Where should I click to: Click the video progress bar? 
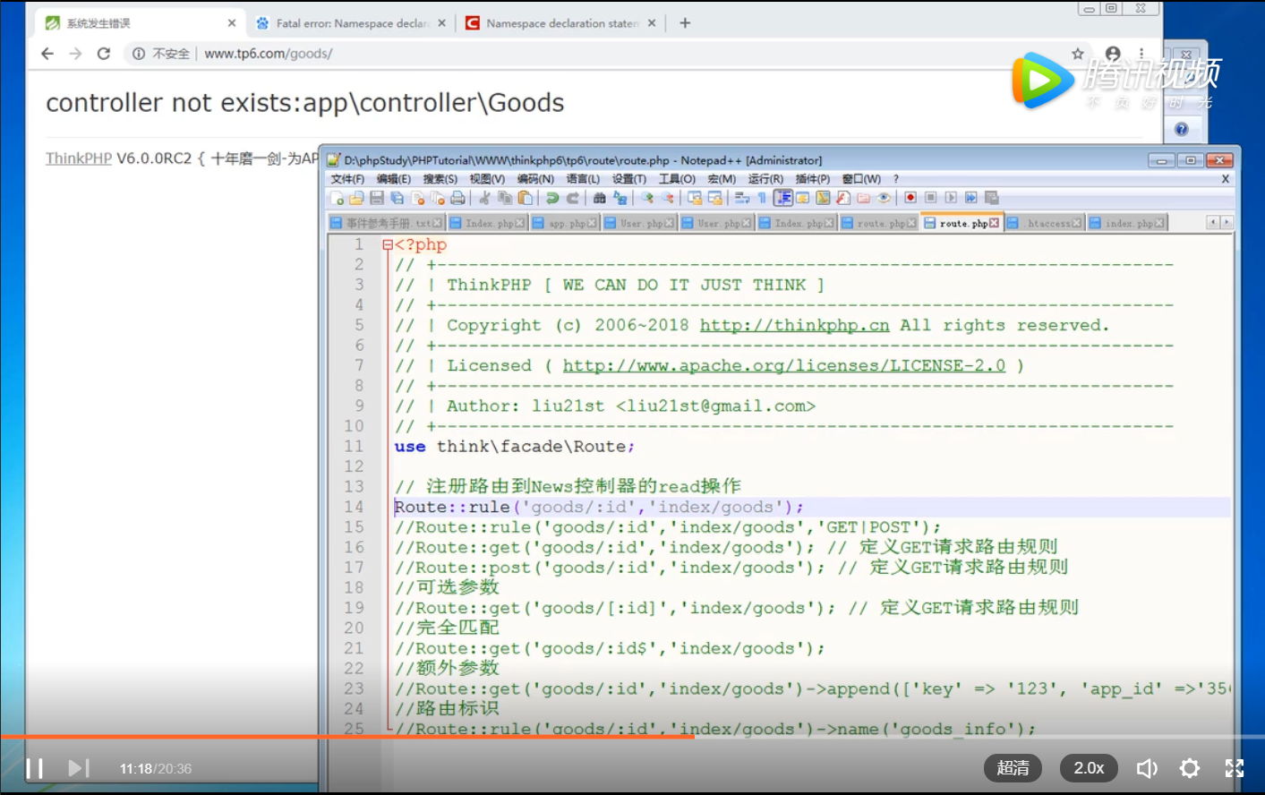[x=632, y=737]
